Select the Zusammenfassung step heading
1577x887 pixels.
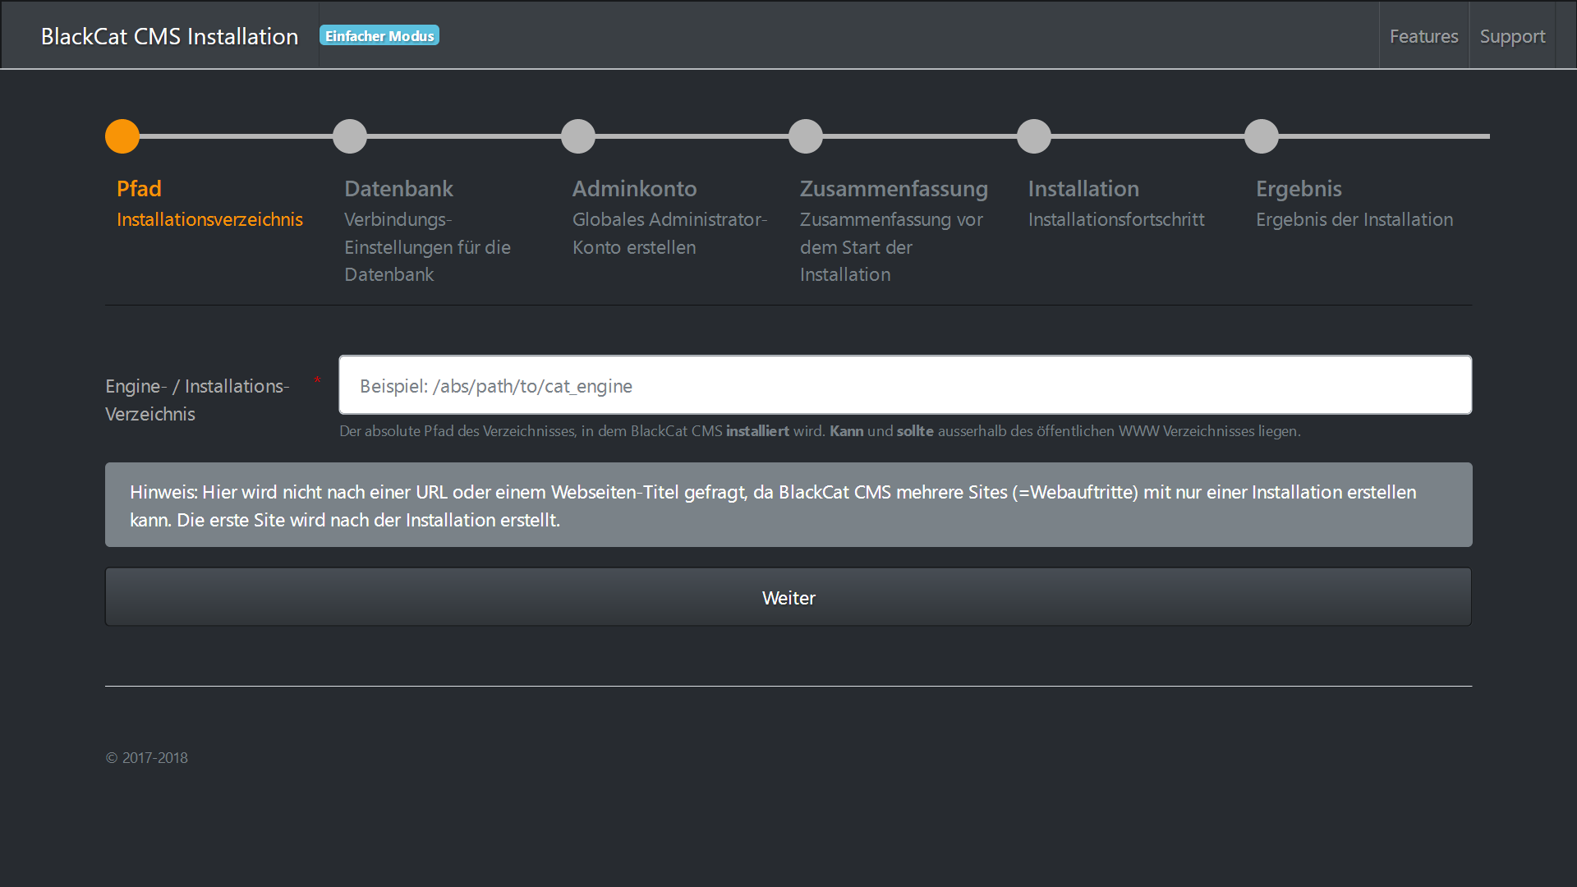click(x=894, y=189)
